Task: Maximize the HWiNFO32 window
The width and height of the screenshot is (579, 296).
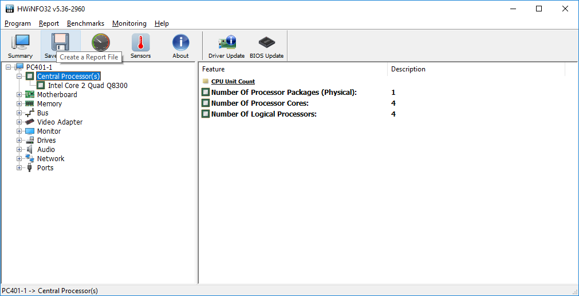Action: [539, 9]
